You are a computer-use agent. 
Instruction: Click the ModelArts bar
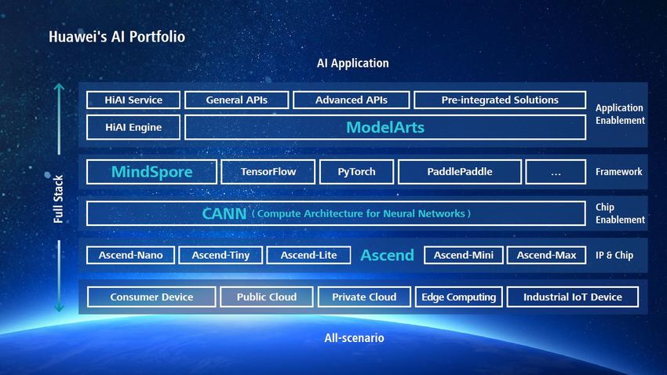(385, 127)
